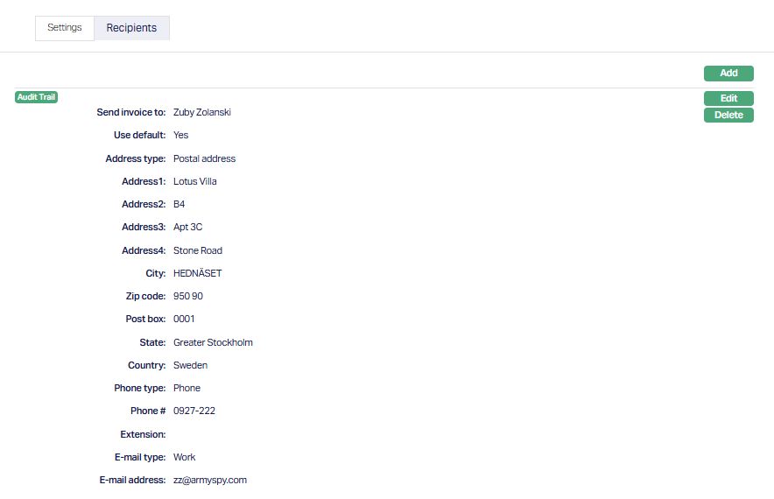Screen dimensions: 774x499
Task: Select the Use default value Yes
Action: [180, 136]
